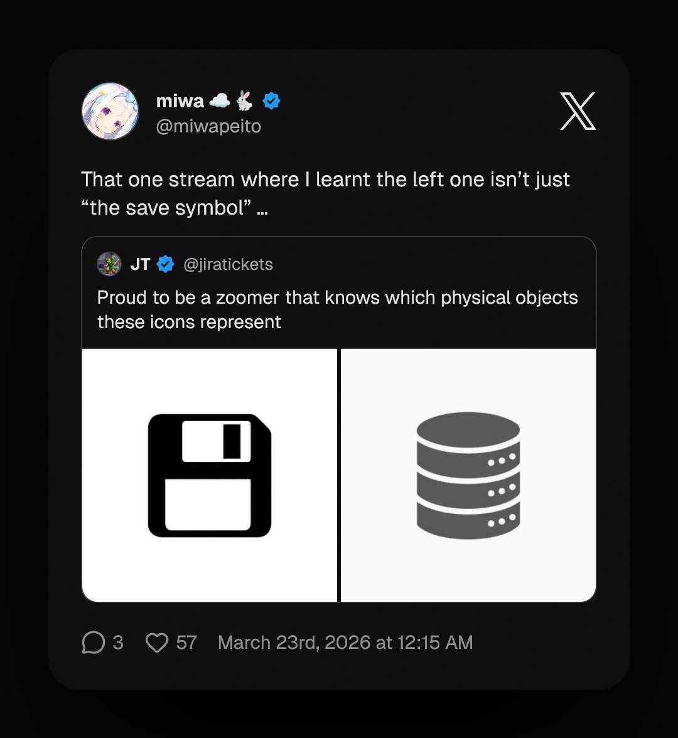Viewport: 678px width, 738px height.
Task: Open quoted tweet text about zoomer
Action: (x=337, y=310)
